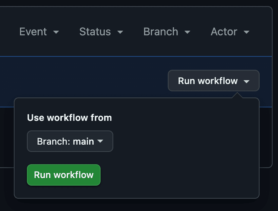
Task: Click the caret icon next to Actor
Action: coord(247,32)
